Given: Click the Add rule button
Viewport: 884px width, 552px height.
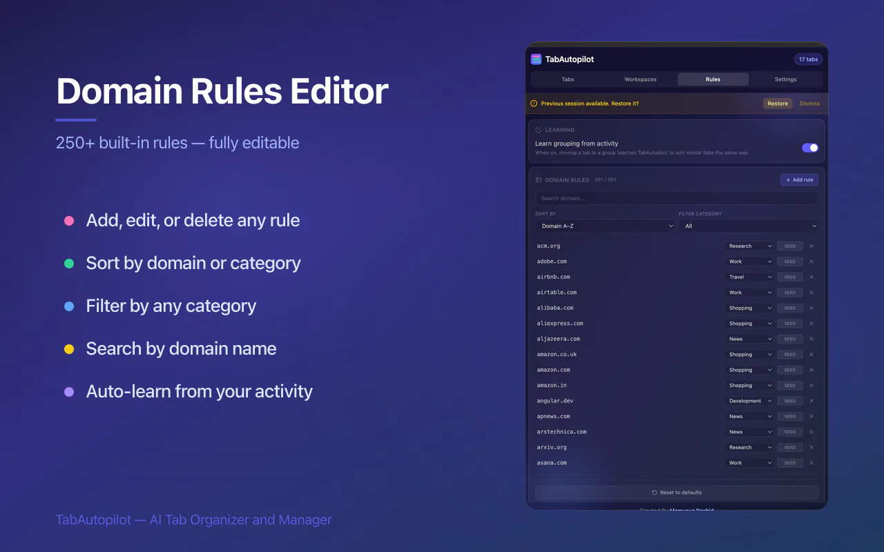Looking at the screenshot, I should click(x=799, y=180).
